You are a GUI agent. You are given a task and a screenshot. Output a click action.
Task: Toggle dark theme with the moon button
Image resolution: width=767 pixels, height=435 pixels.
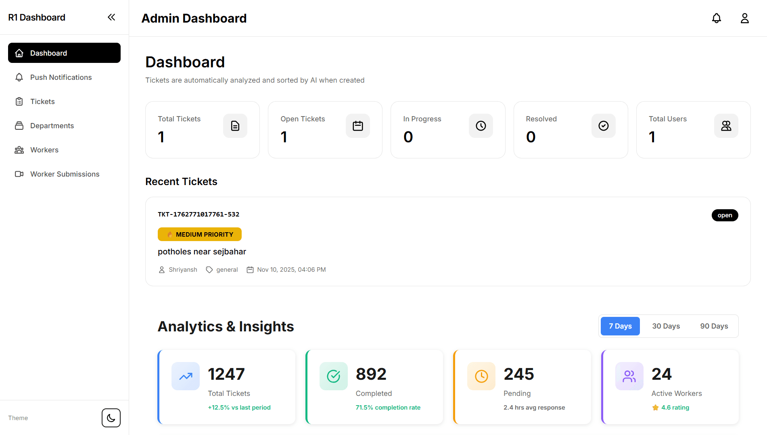click(x=111, y=418)
